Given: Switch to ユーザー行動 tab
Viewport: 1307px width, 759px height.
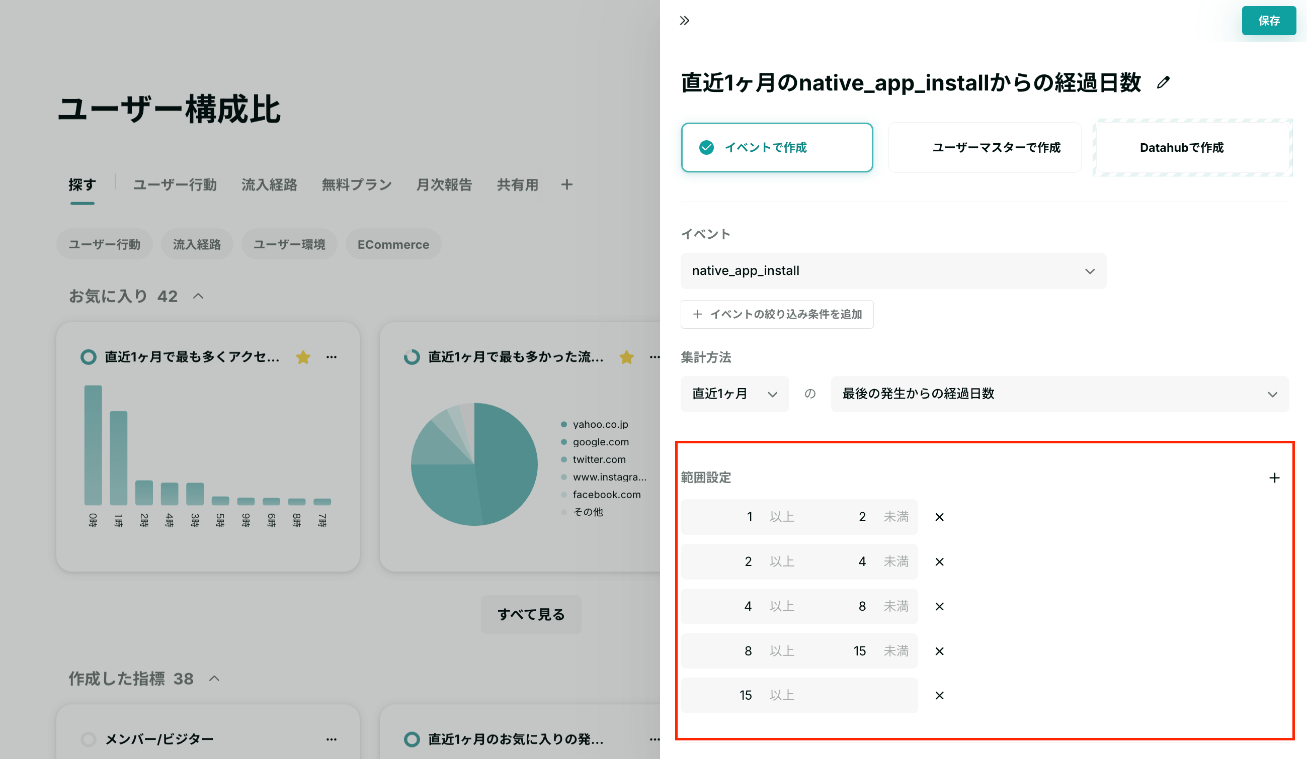Looking at the screenshot, I should (x=175, y=185).
